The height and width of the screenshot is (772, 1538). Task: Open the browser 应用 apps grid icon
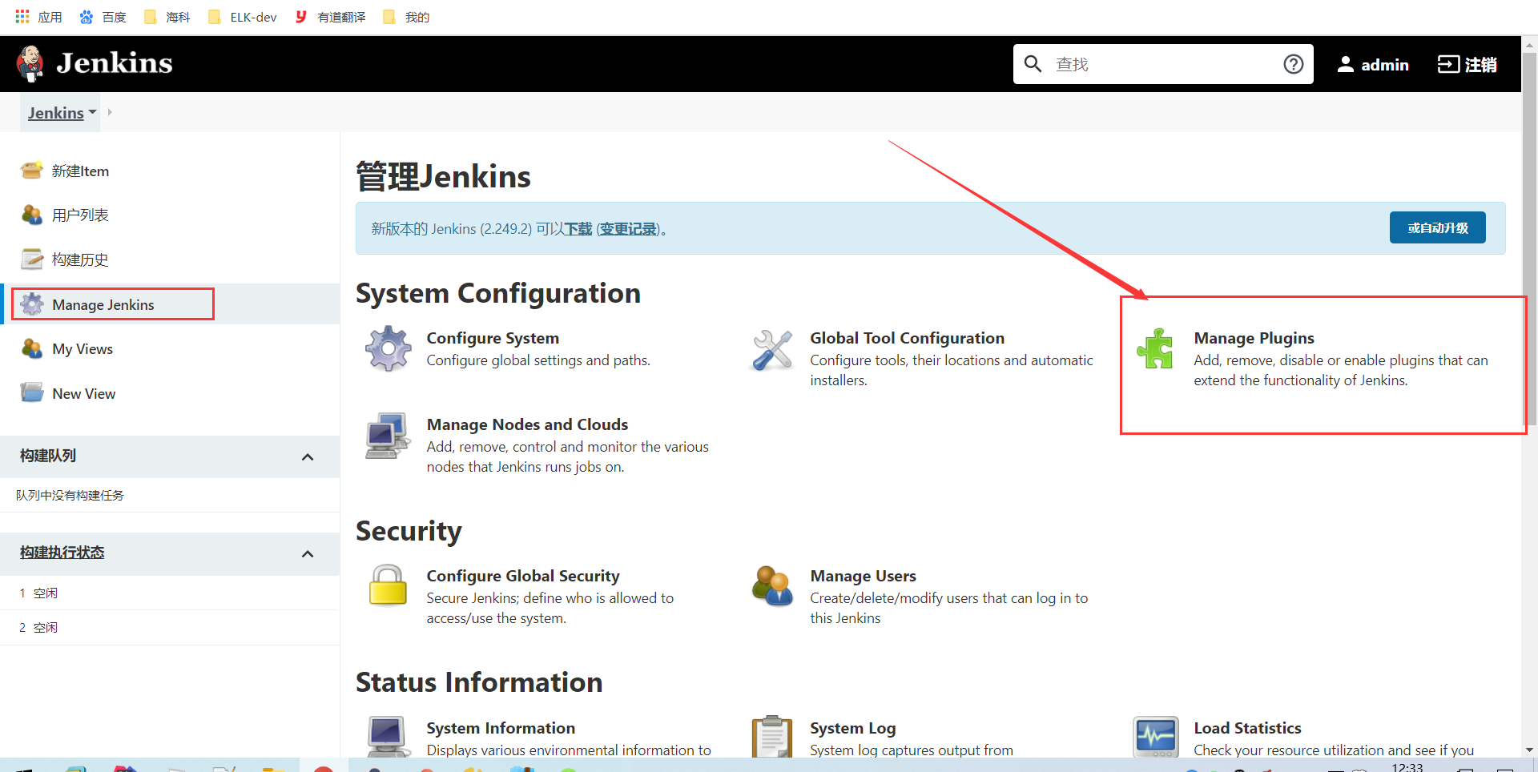pos(22,17)
